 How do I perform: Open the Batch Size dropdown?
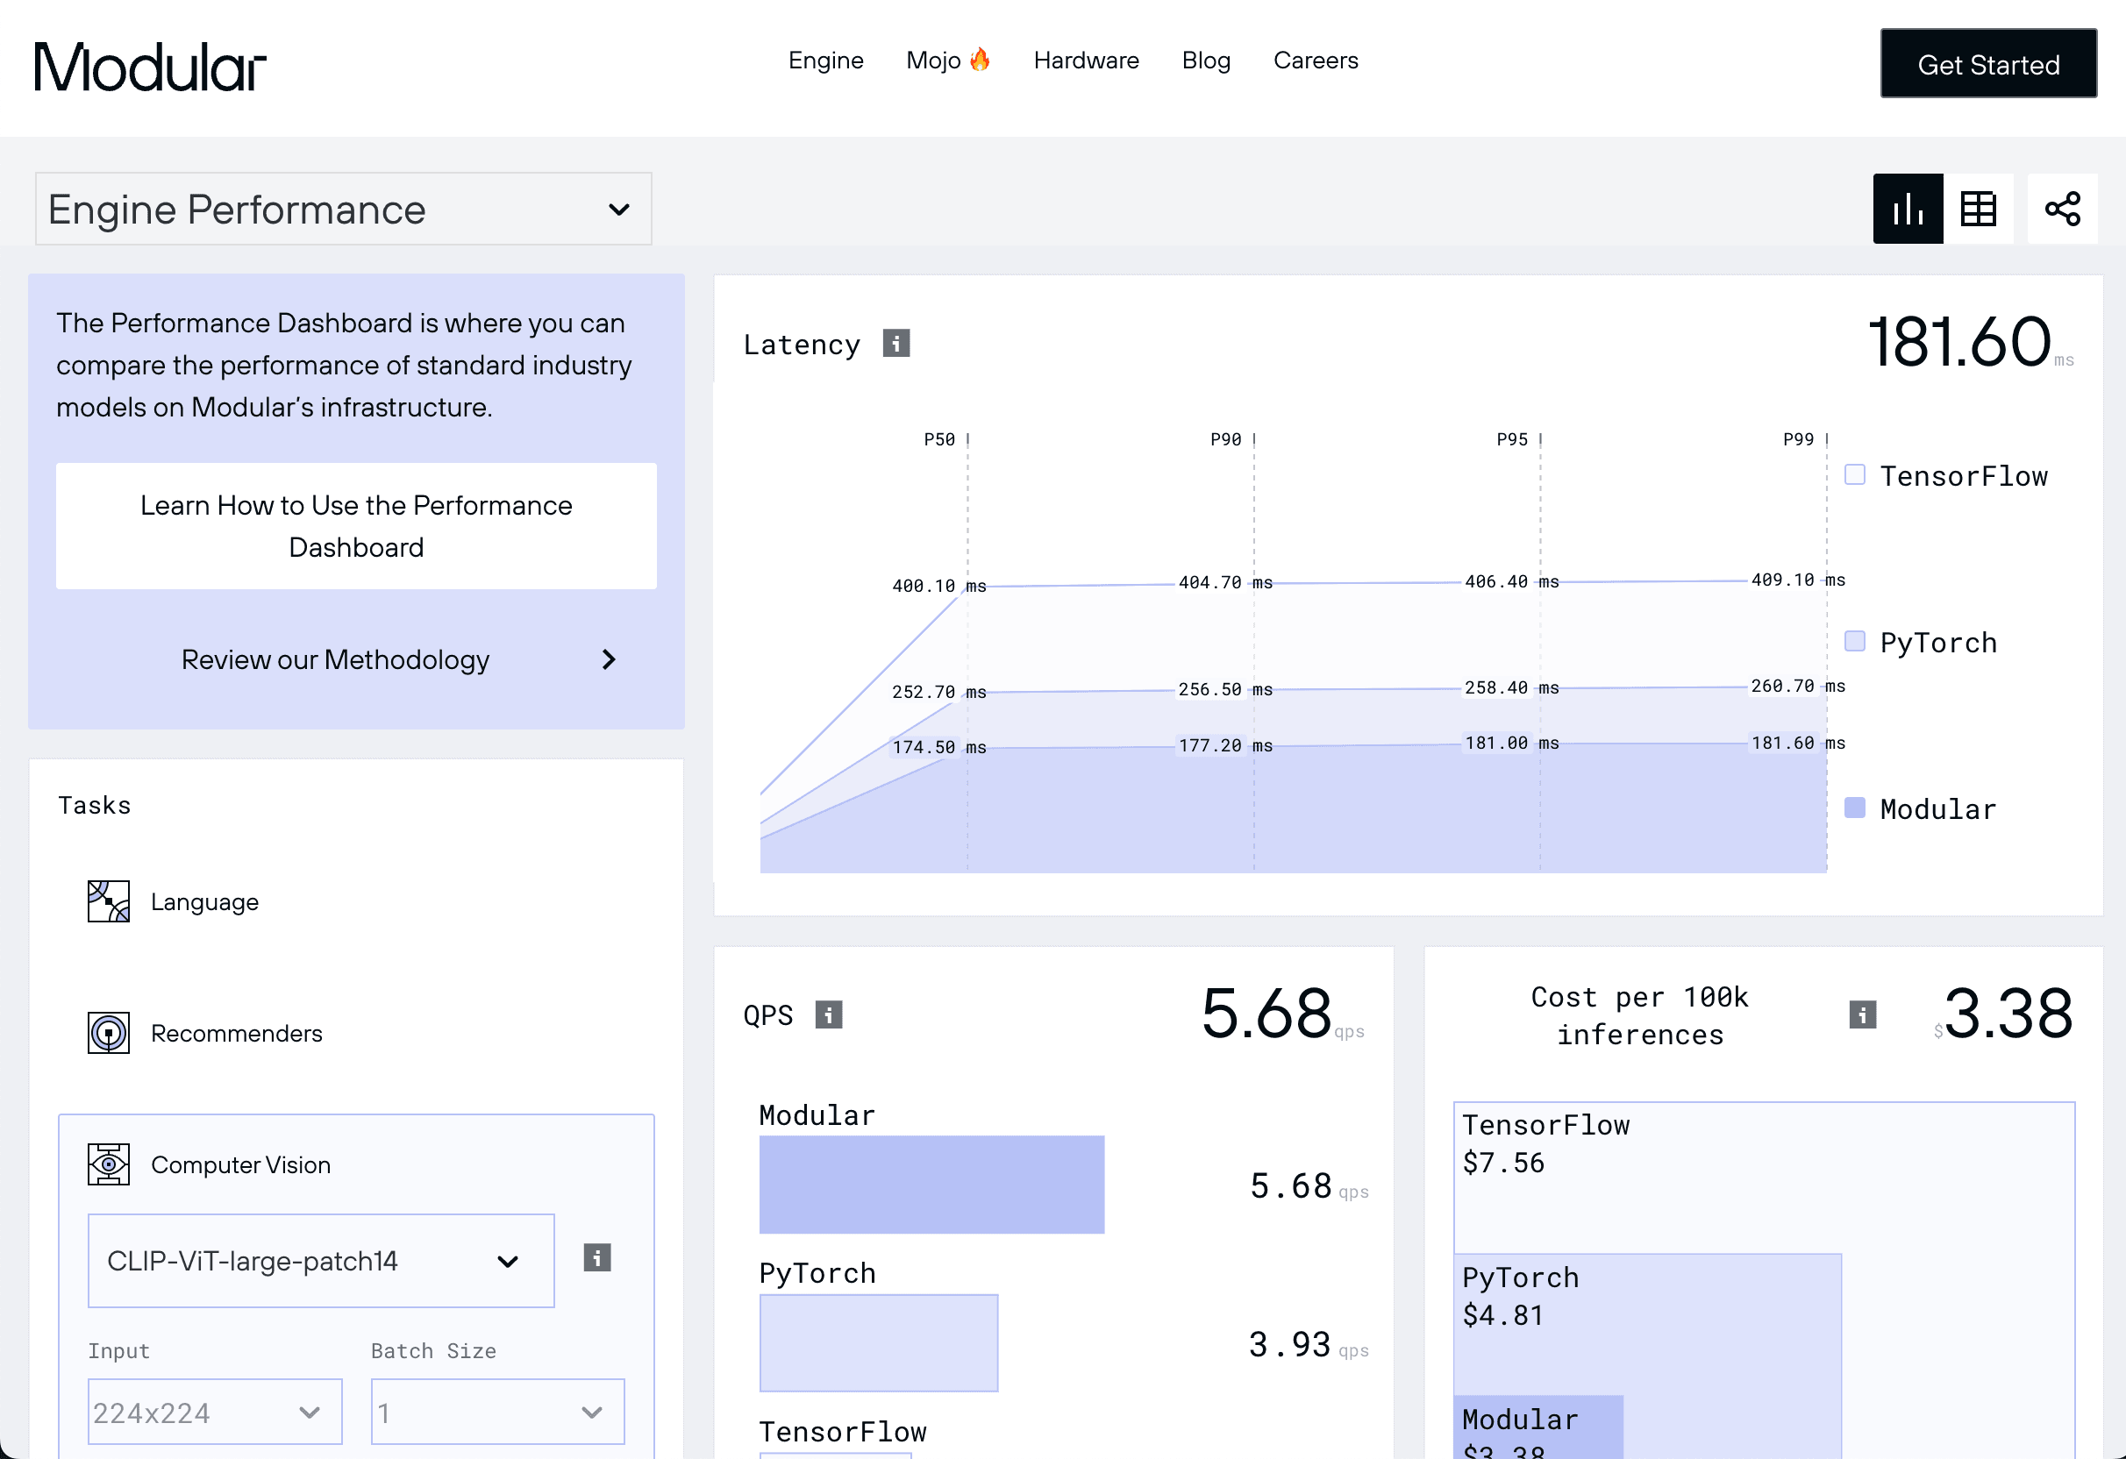click(496, 1412)
